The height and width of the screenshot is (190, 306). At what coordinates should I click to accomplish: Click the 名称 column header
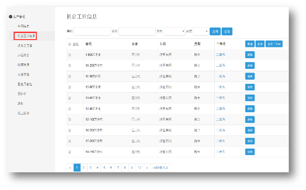[x=135, y=44]
